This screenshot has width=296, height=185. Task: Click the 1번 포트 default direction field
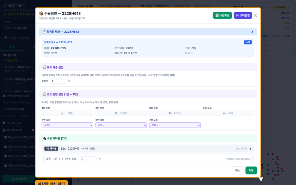[67, 113]
